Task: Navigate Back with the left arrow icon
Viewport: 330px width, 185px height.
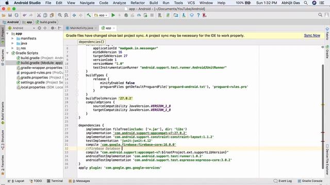Action: pyautogui.click(x=74, y=15)
